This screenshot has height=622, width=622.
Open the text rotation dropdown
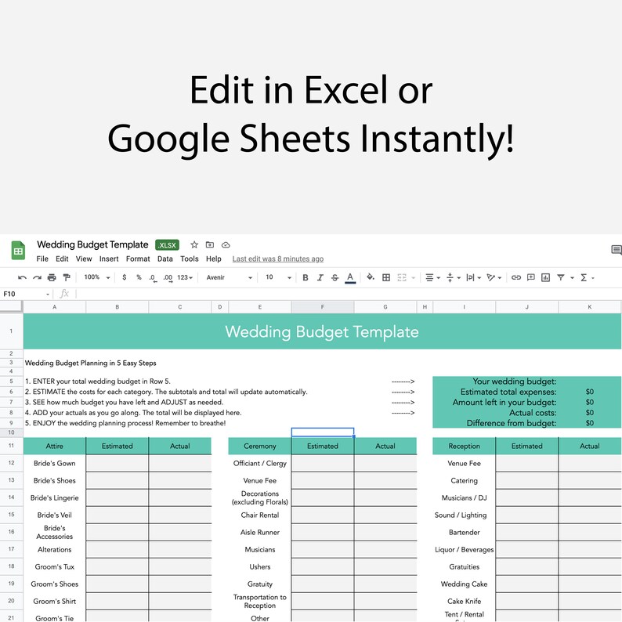pyautogui.click(x=494, y=277)
